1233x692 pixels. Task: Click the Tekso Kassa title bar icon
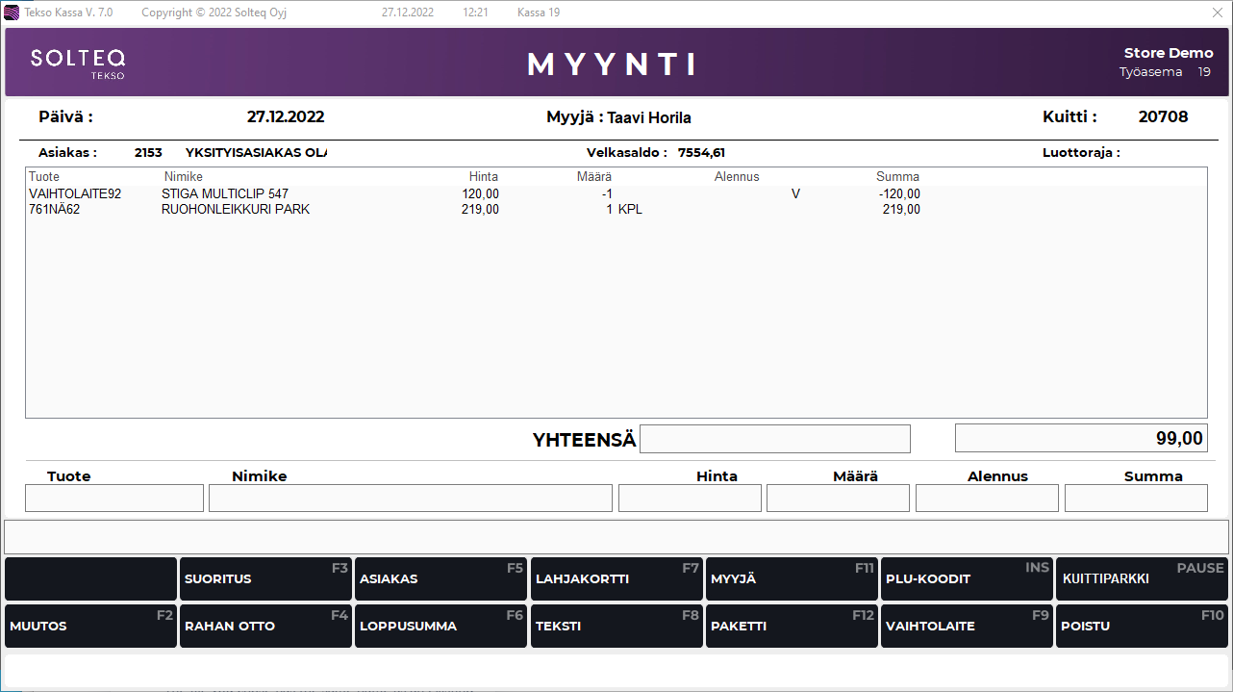tap(13, 13)
